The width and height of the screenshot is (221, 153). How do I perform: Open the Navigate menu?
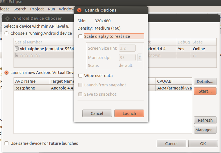(5, 9)
